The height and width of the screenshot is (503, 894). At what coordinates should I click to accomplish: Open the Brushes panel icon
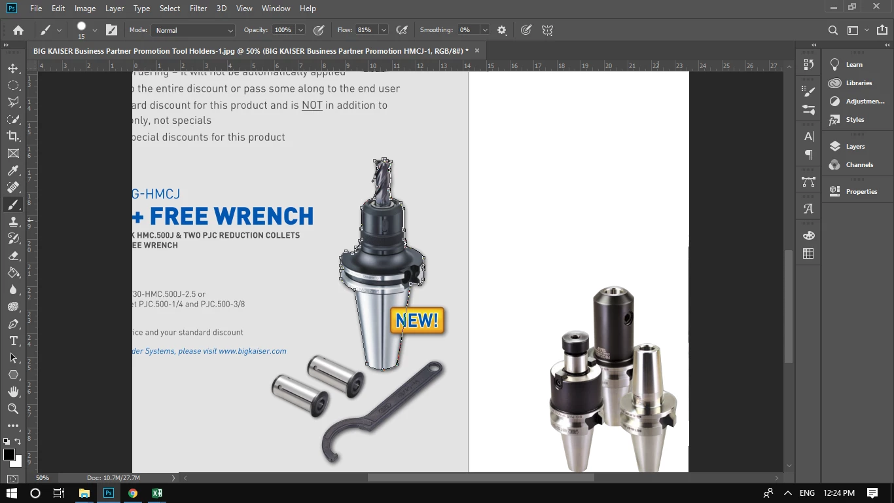pos(809,92)
